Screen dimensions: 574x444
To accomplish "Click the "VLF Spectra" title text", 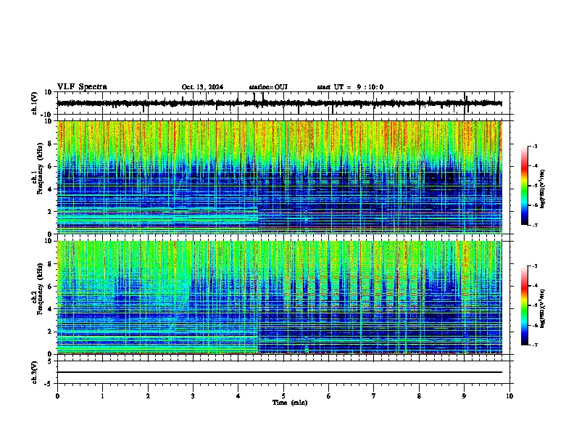I will pos(82,87).
